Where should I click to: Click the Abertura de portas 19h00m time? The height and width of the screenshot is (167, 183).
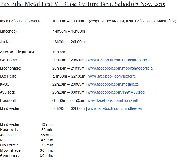[59, 52]
